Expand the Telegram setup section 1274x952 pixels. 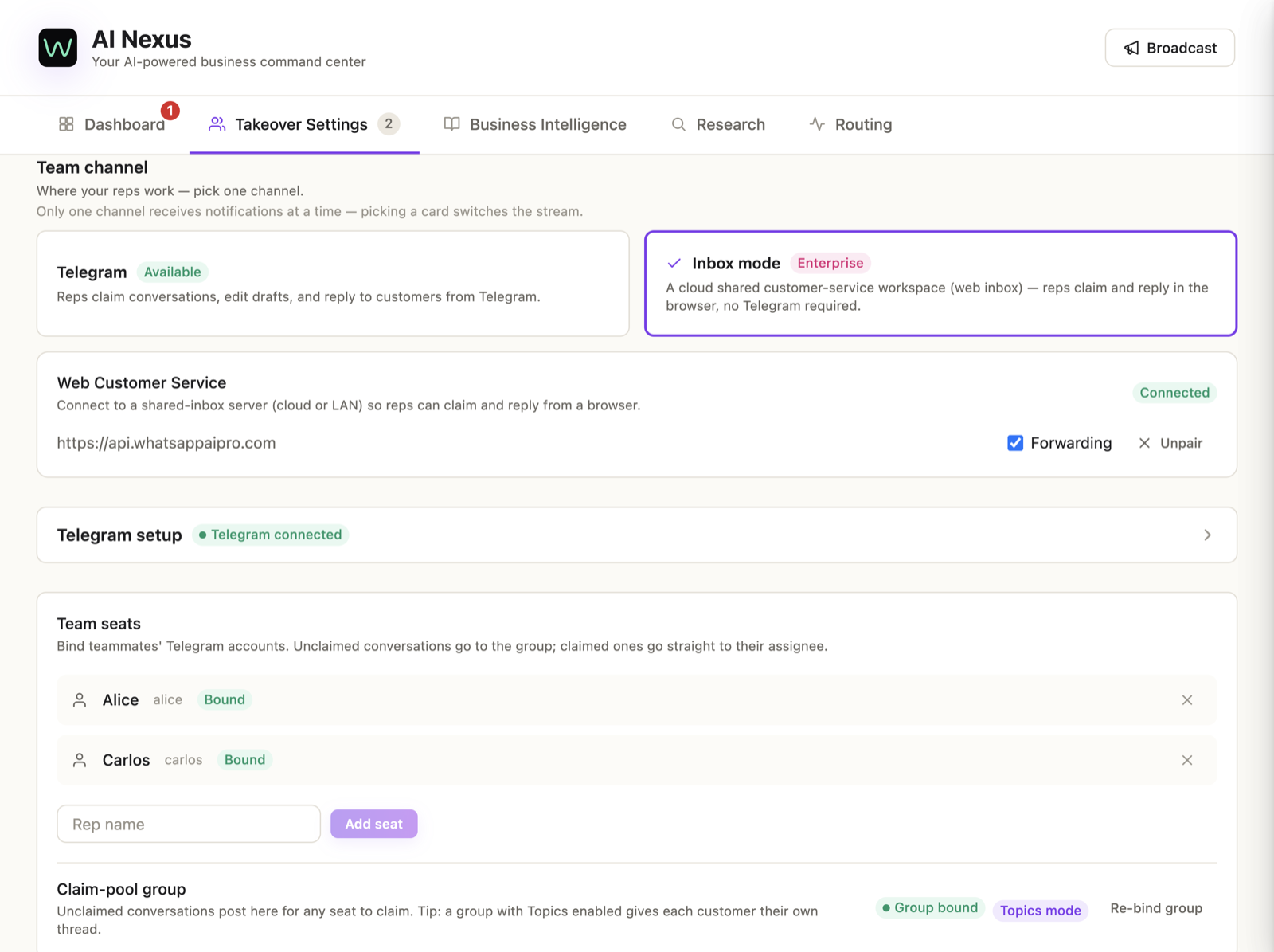click(x=637, y=535)
